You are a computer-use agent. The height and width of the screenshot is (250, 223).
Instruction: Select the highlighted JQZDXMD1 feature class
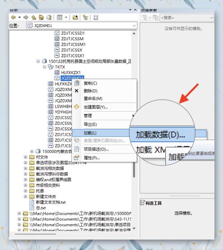pyautogui.click(x=69, y=78)
